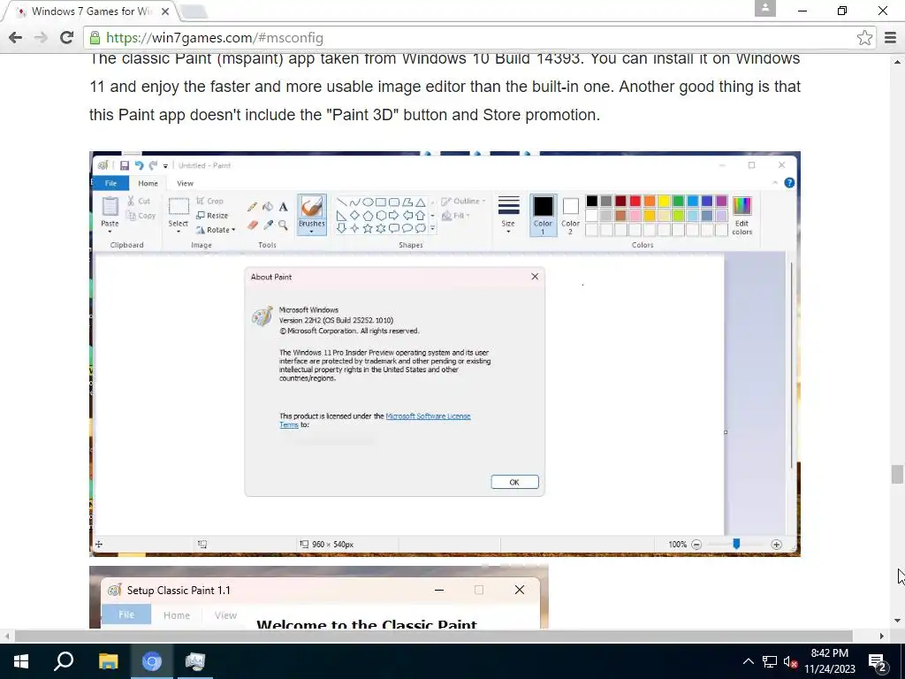Expand the Shapes gallery's bottom More arrow

tap(432, 229)
